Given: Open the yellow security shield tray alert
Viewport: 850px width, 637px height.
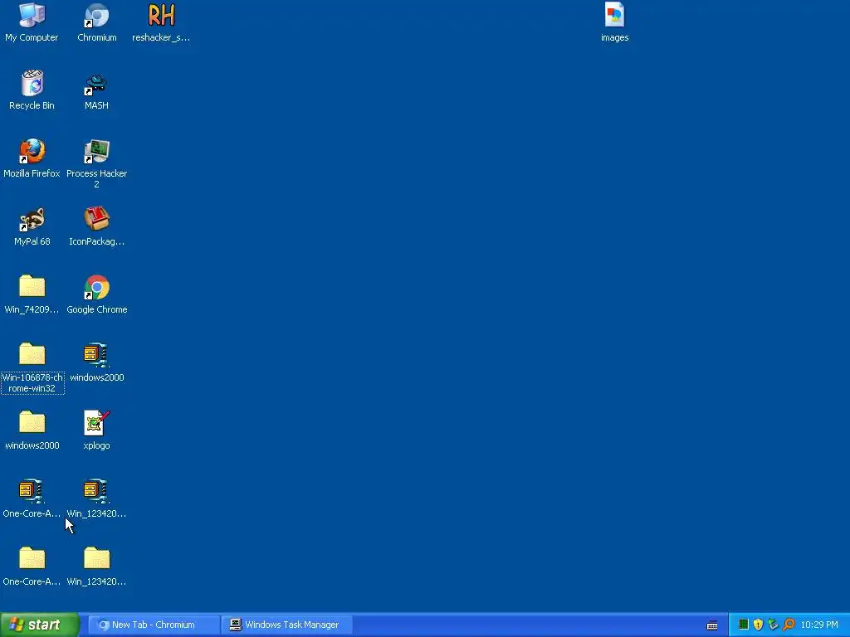Looking at the screenshot, I should [x=759, y=625].
